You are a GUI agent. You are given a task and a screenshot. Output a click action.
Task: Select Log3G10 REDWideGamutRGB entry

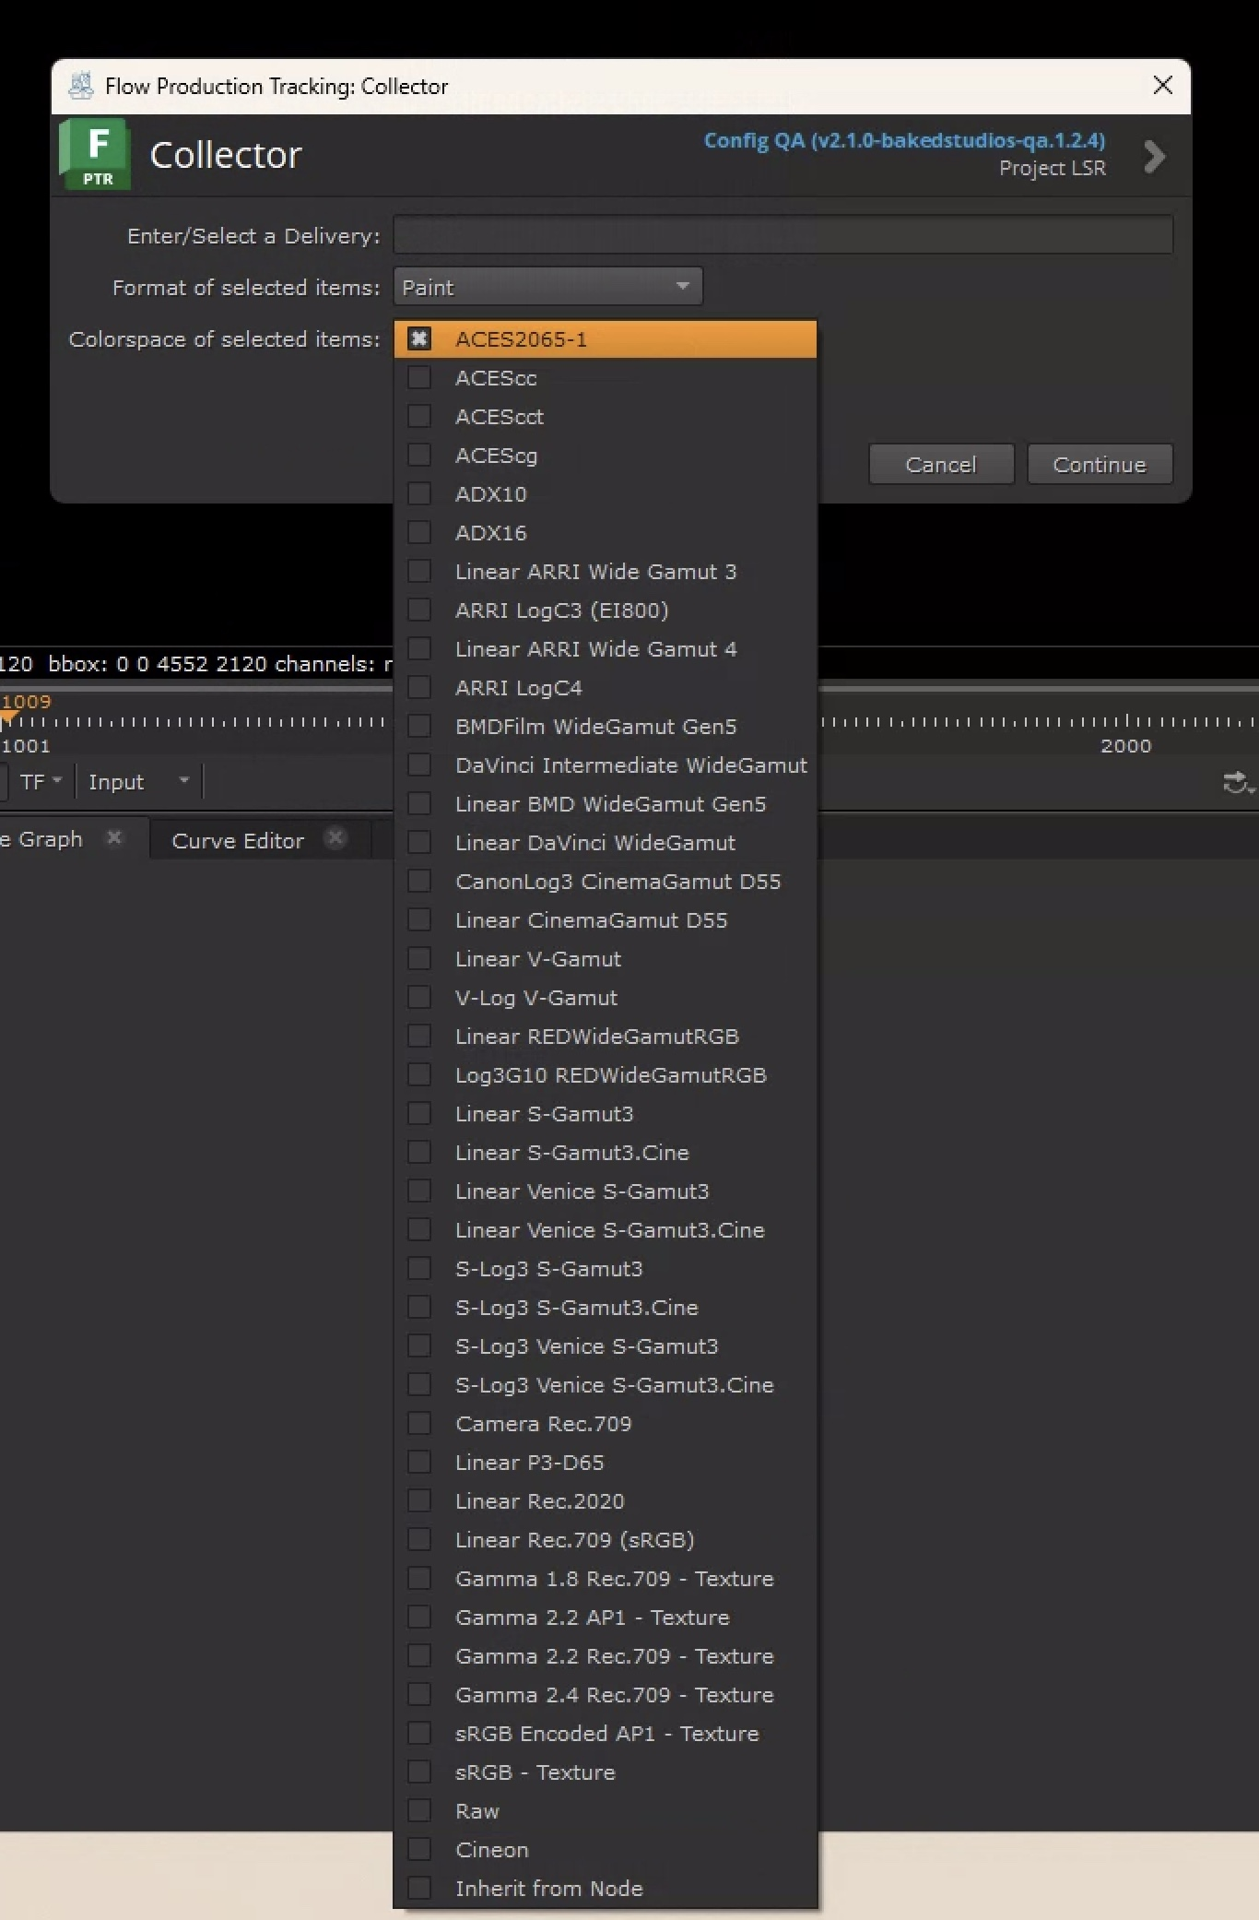[606, 1074]
